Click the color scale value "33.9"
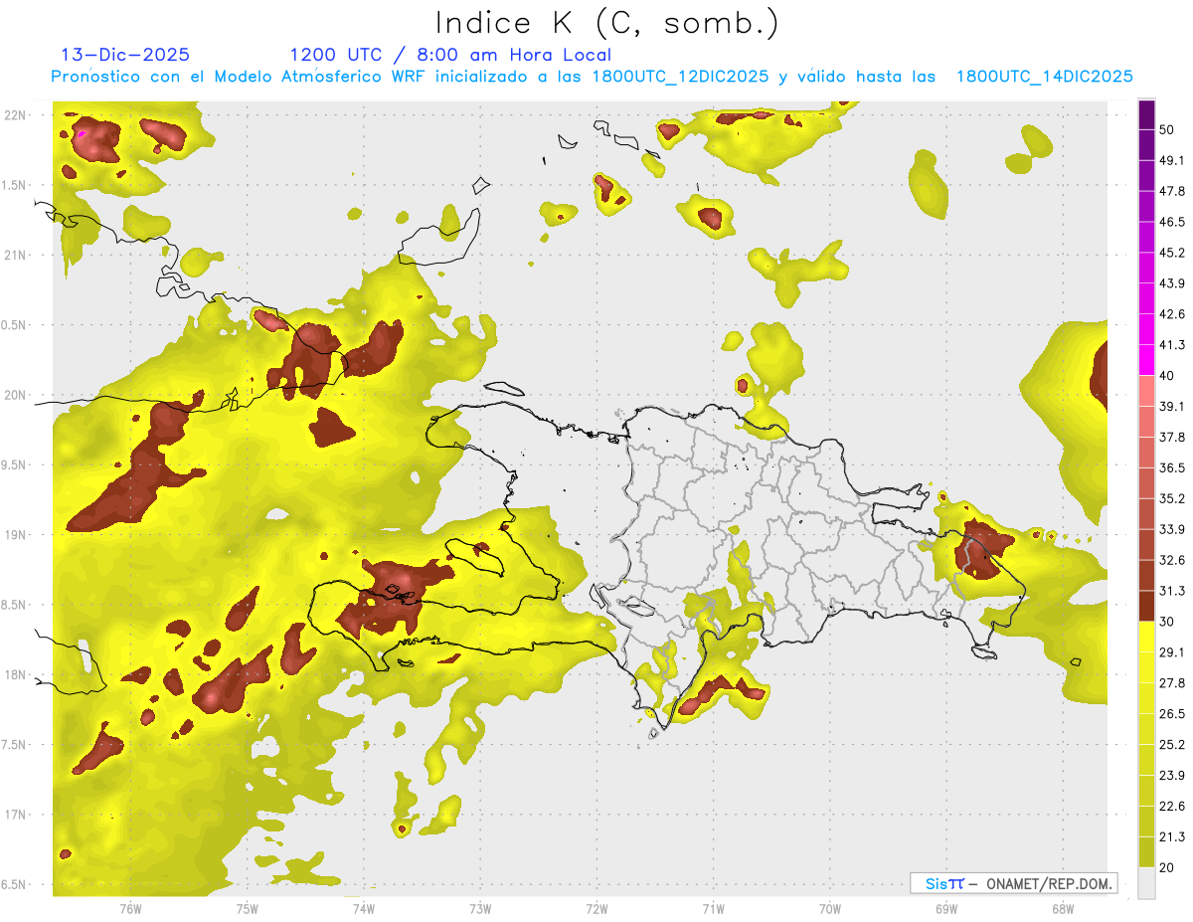The image size is (1193, 922). [x=1172, y=529]
